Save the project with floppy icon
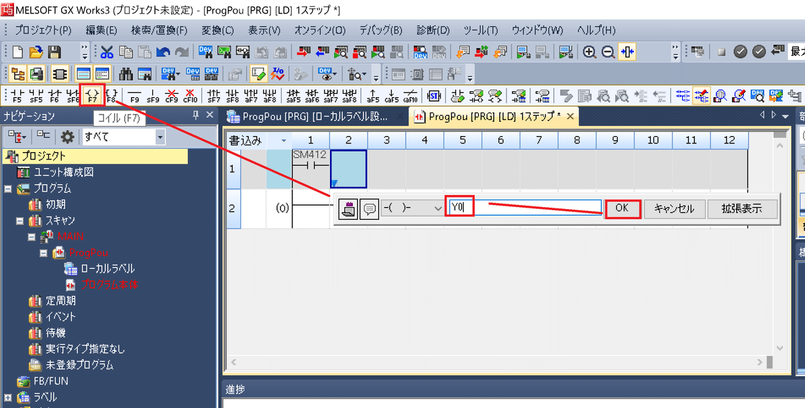 [x=55, y=52]
